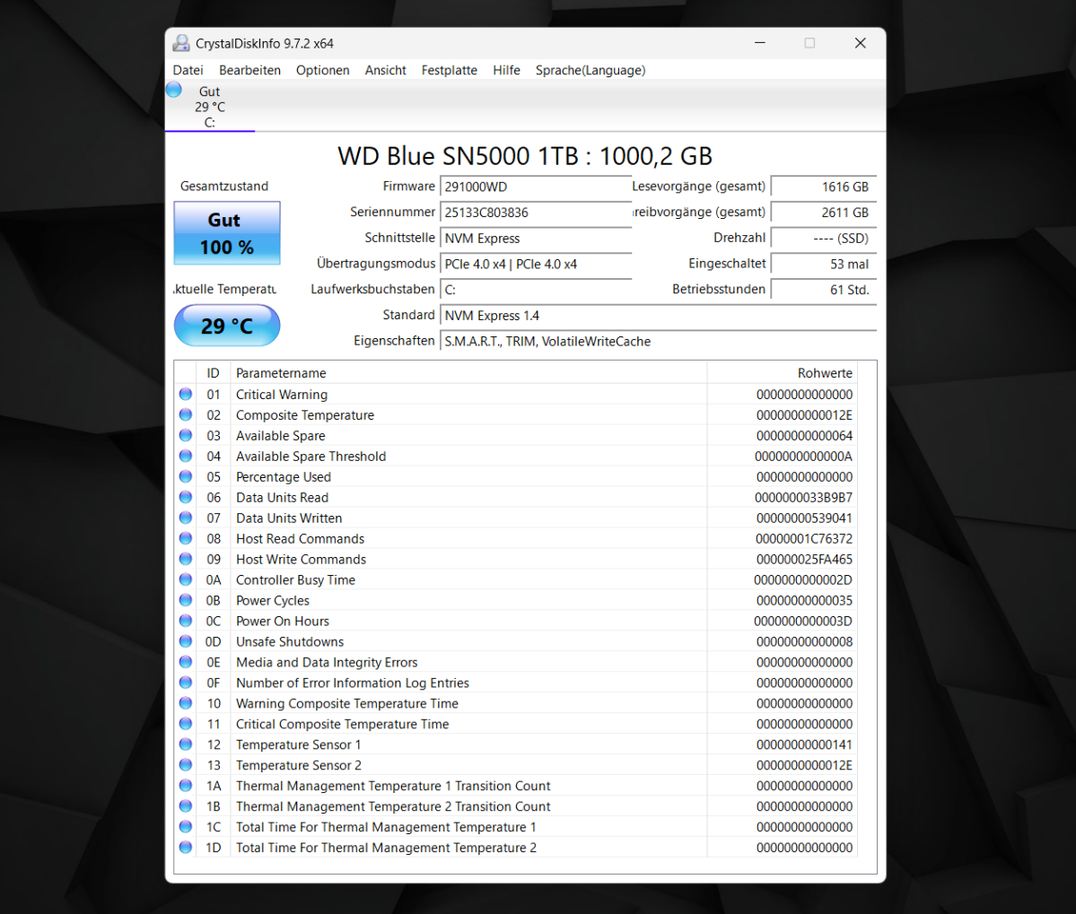This screenshot has height=914, width=1076.
Task: Click the status orb for Number of Error Information Log Entries
Action: click(185, 683)
